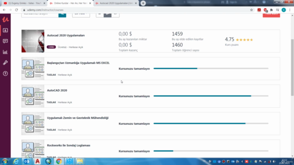The height and width of the screenshot is (165, 294).
Task: Open the yellow notes taskbar icon
Action: [80, 161]
